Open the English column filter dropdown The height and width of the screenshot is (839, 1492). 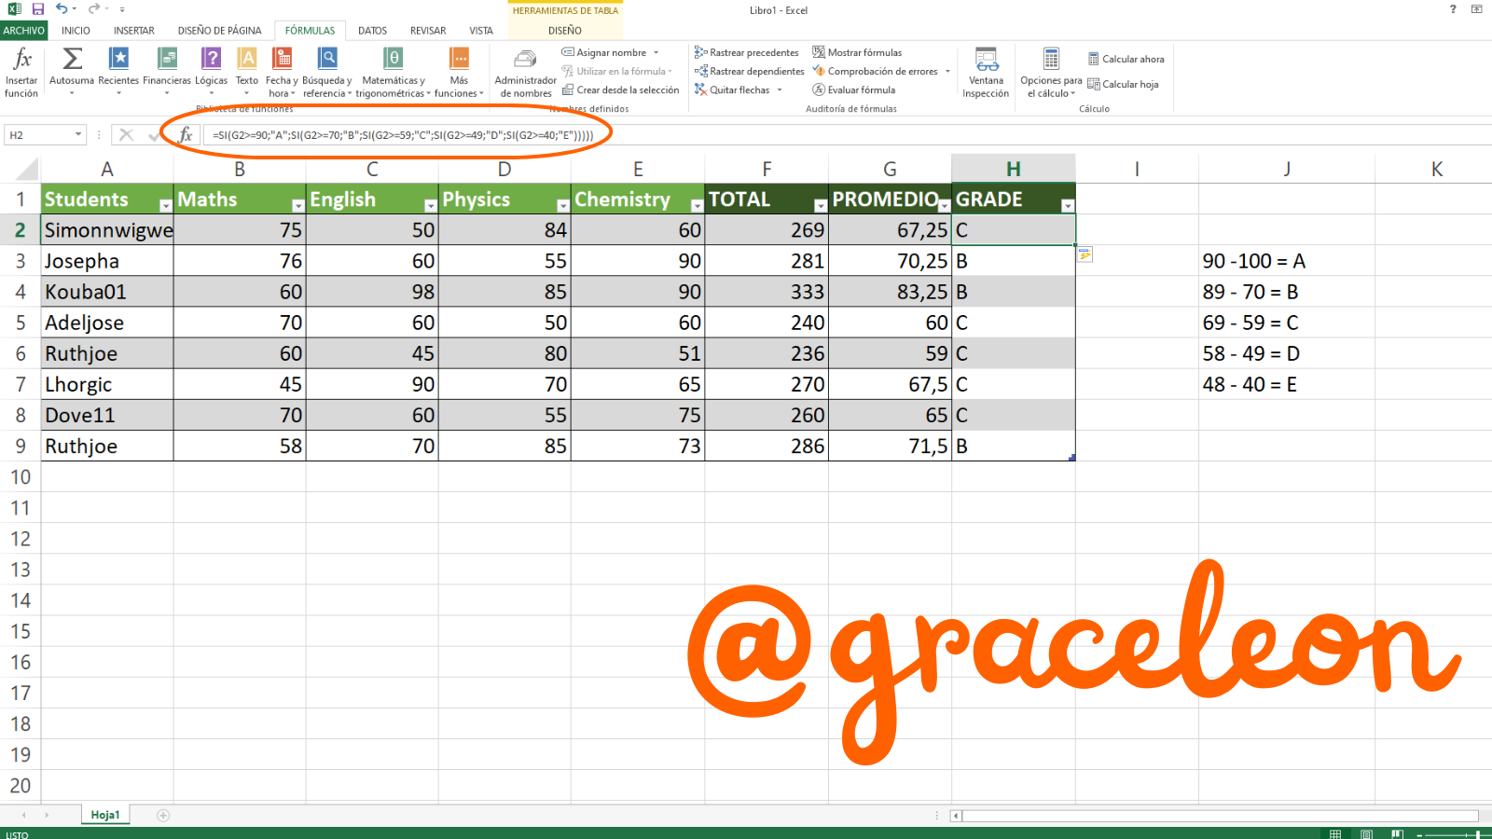430,205
